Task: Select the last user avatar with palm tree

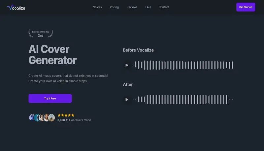Action: (x=51, y=118)
